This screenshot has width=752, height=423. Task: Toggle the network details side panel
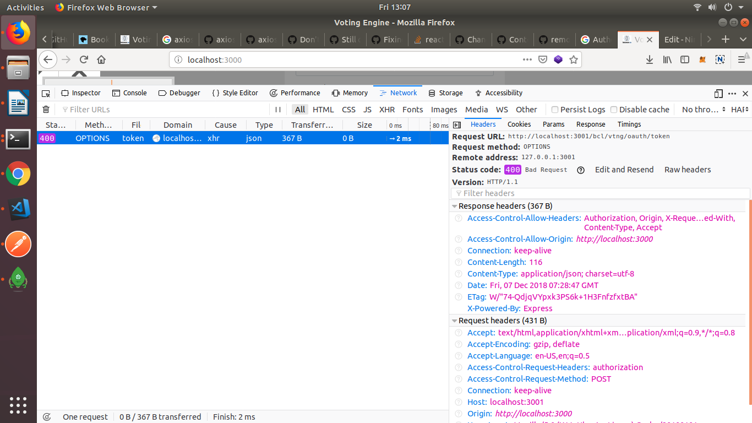(x=456, y=125)
